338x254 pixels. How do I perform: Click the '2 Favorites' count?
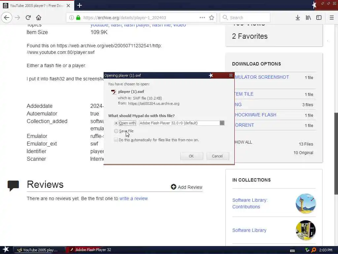(x=250, y=36)
